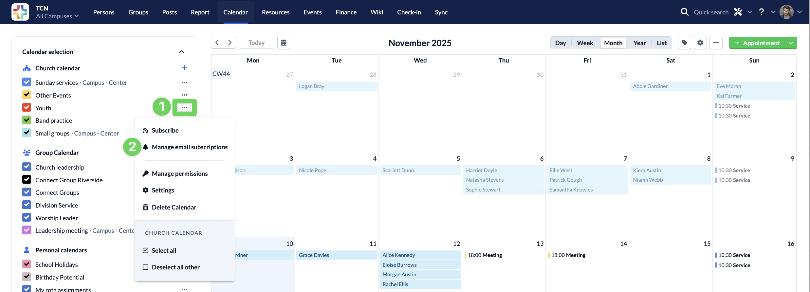Image resolution: width=810 pixels, height=292 pixels.
Task: Add a church calendar with plus icon
Action: (x=185, y=68)
